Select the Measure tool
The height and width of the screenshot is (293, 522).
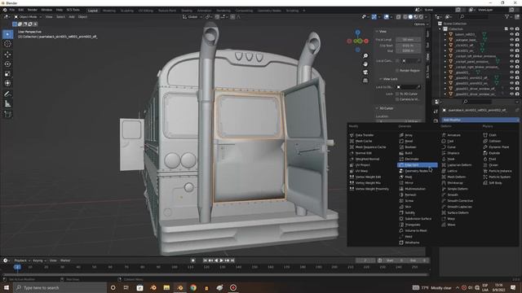[7, 104]
